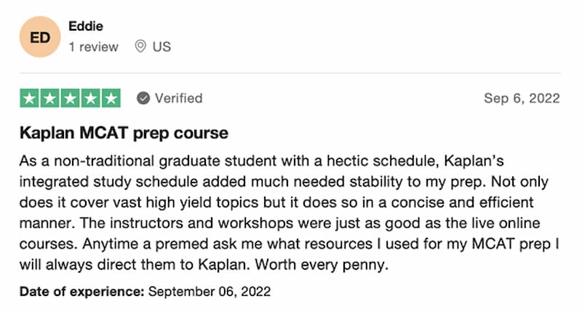Click the 'Date of experience:' label
582x312 pixels.
coord(81,292)
